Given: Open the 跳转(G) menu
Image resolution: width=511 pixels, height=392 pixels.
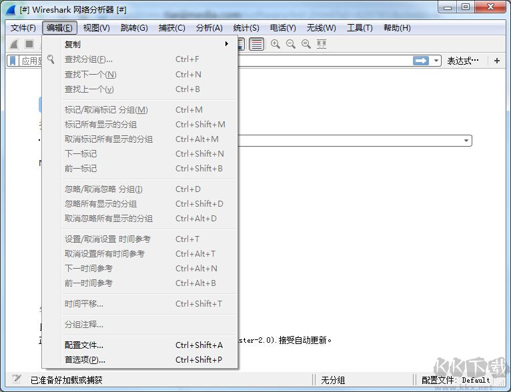Looking at the screenshot, I should point(134,28).
